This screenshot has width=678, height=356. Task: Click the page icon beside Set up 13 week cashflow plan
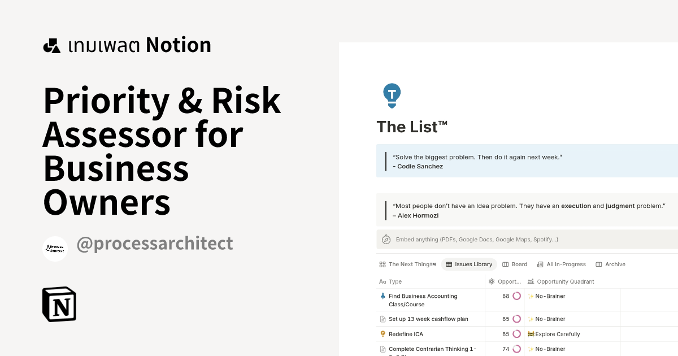tap(383, 319)
